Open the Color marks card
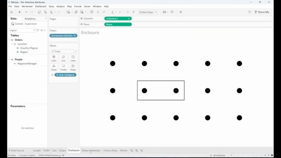Viewport: 281px width, 158px height. (x=54, y=58)
